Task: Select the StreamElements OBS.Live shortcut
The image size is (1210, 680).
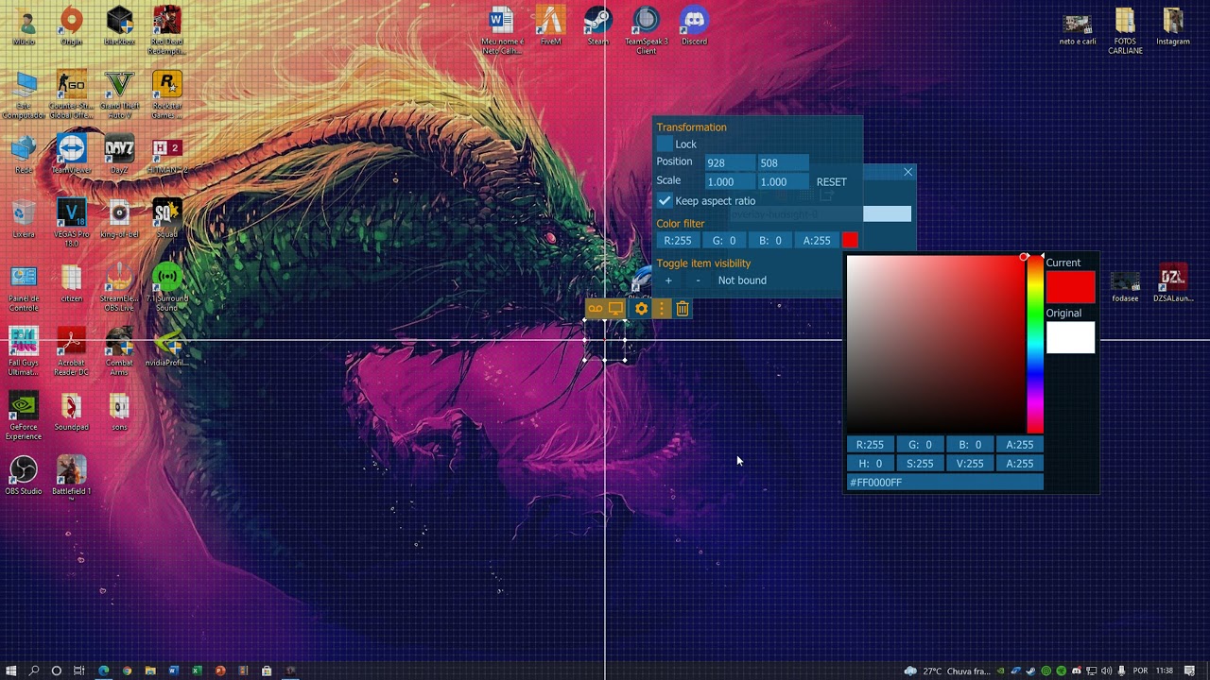Action: point(119,287)
